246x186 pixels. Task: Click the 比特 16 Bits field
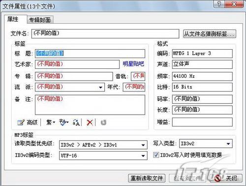[202, 87]
